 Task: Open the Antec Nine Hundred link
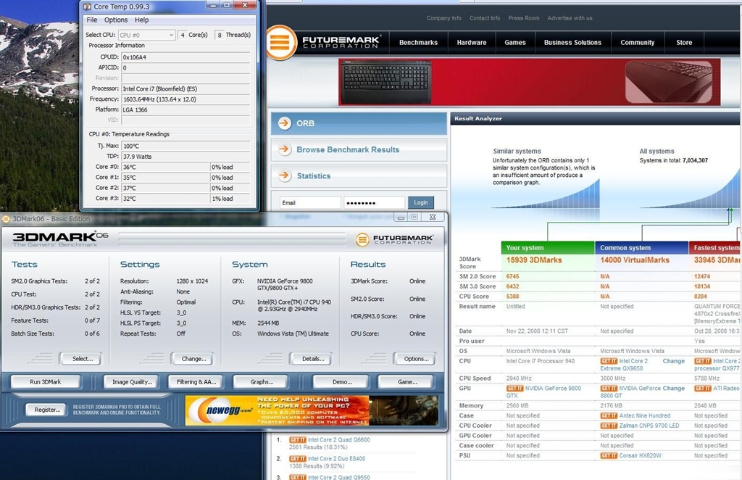[644, 415]
